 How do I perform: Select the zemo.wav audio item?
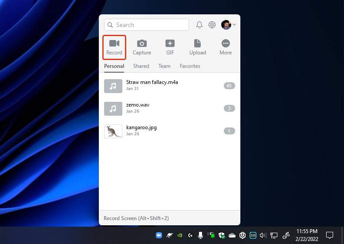point(138,105)
